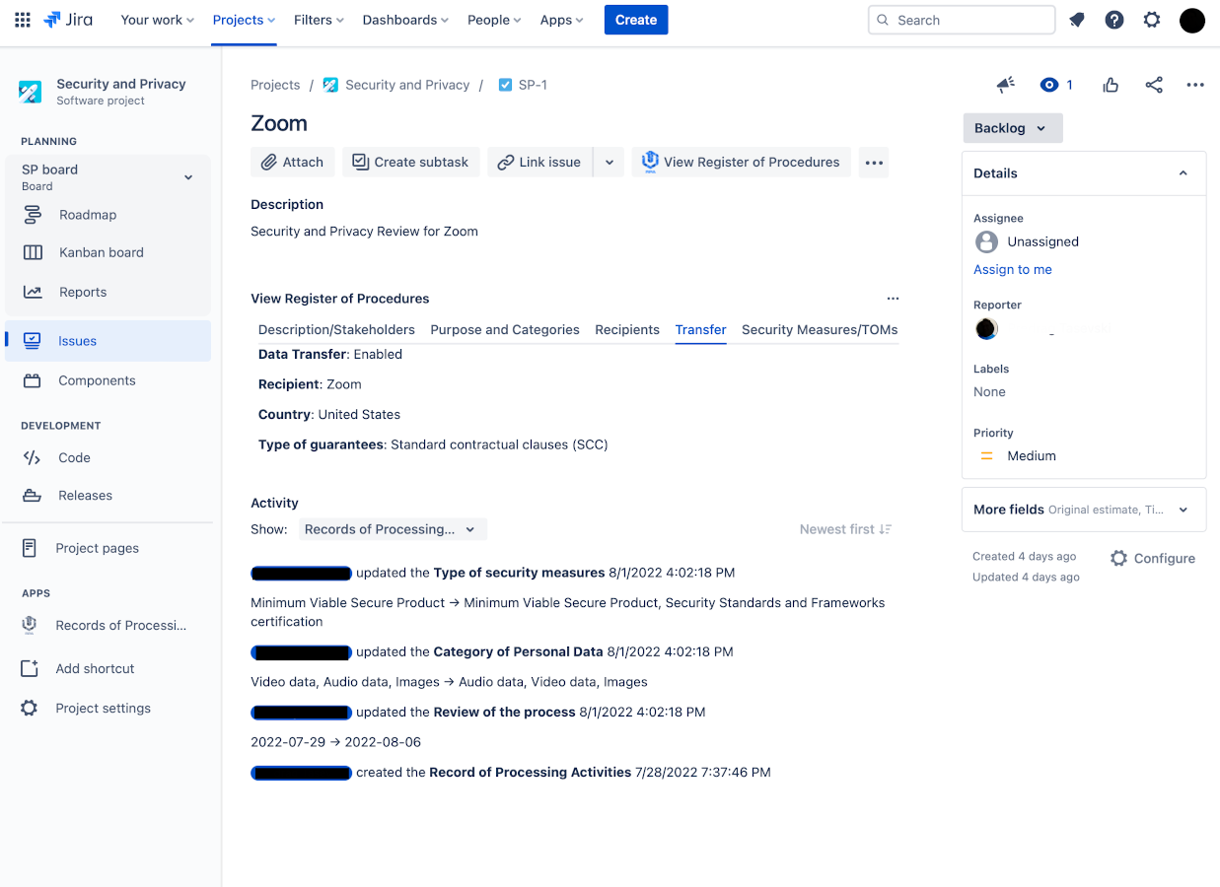Click Assign to me link
Image resolution: width=1220 pixels, height=887 pixels.
[x=1013, y=270]
